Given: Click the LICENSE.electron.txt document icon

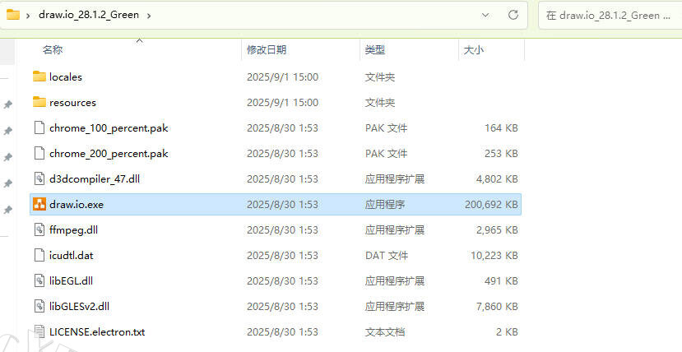Looking at the screenshot, I should pos(39,331).
